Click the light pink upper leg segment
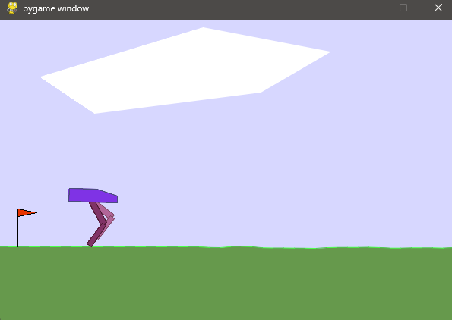Screen dimensions: 452x320 [x=106, y=210]
